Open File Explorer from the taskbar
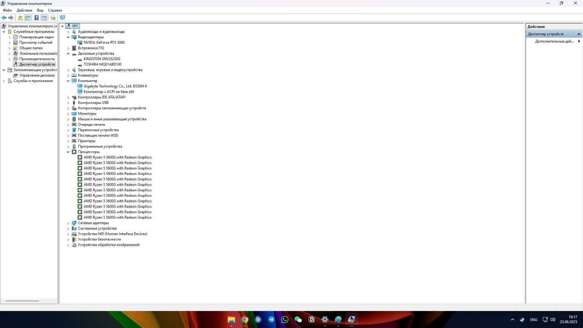583x328 pixels. [x=231, y=319]
